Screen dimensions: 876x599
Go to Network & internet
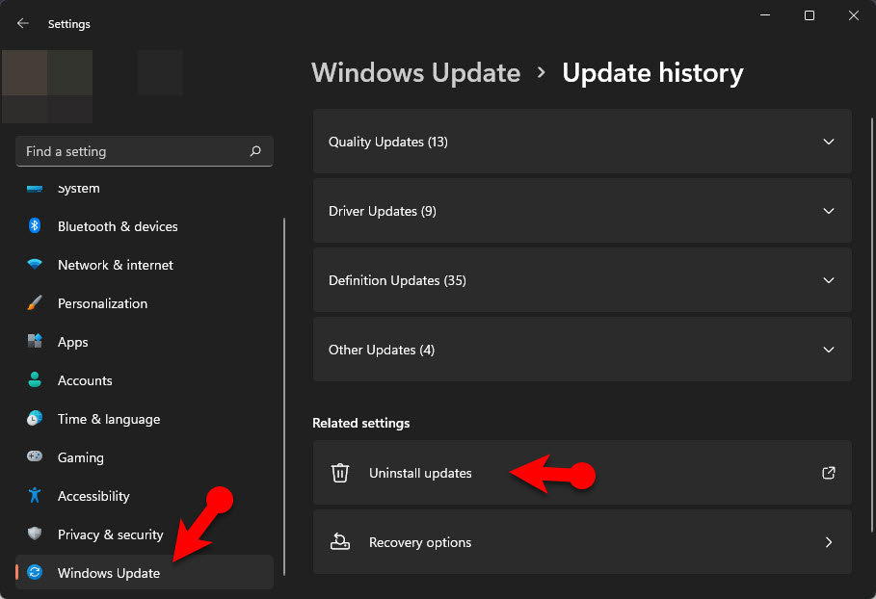pyautogui.click(x=145, y=265)
